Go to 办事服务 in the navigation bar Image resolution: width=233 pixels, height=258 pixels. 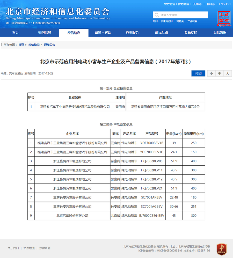click(x=132, y=33)
